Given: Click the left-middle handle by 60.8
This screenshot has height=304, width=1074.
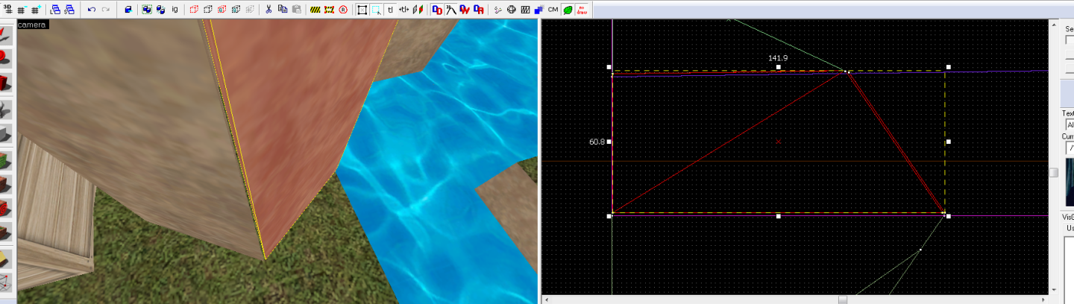Looking at the screenshot, I should coord(609,142).
